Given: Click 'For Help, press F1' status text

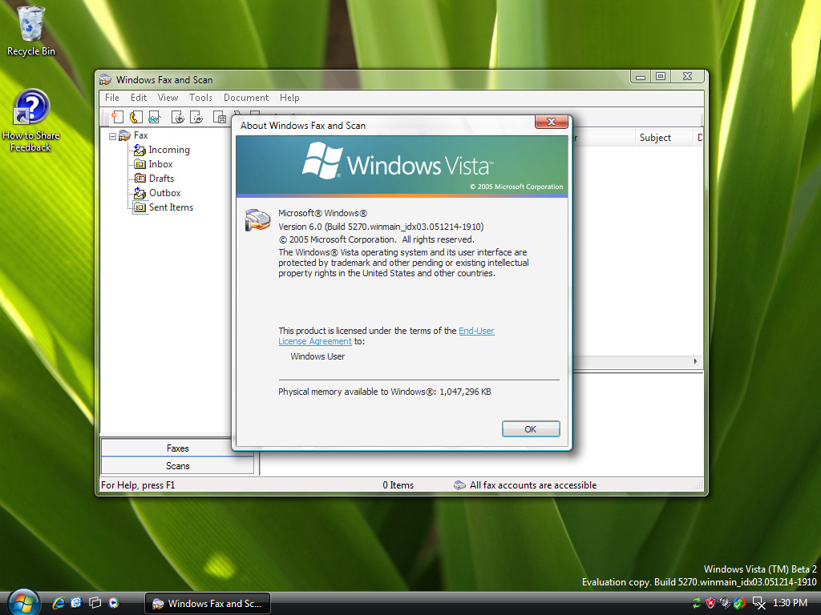Looking at the screenshot, I should coord(138,485).
